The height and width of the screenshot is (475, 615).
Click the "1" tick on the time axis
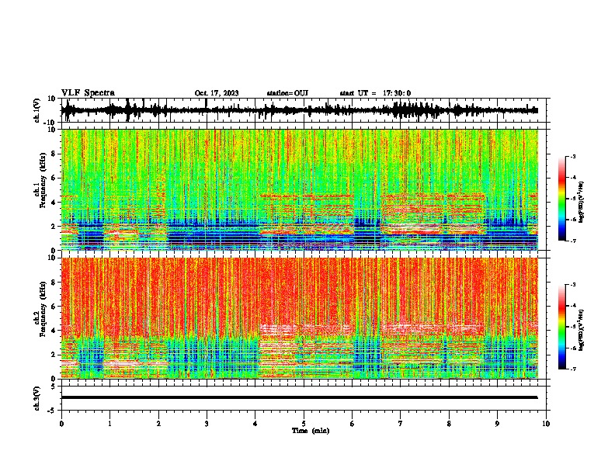pyautogui.click(x=109, y=424)
